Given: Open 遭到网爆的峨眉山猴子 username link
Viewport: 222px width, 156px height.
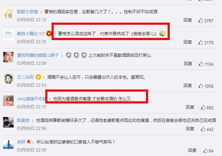Looking at the screenshot, I should tap(38, 55).
